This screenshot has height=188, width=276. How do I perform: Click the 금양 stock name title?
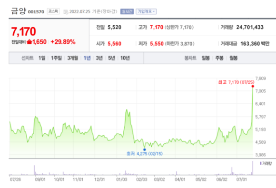pos(19,11)
